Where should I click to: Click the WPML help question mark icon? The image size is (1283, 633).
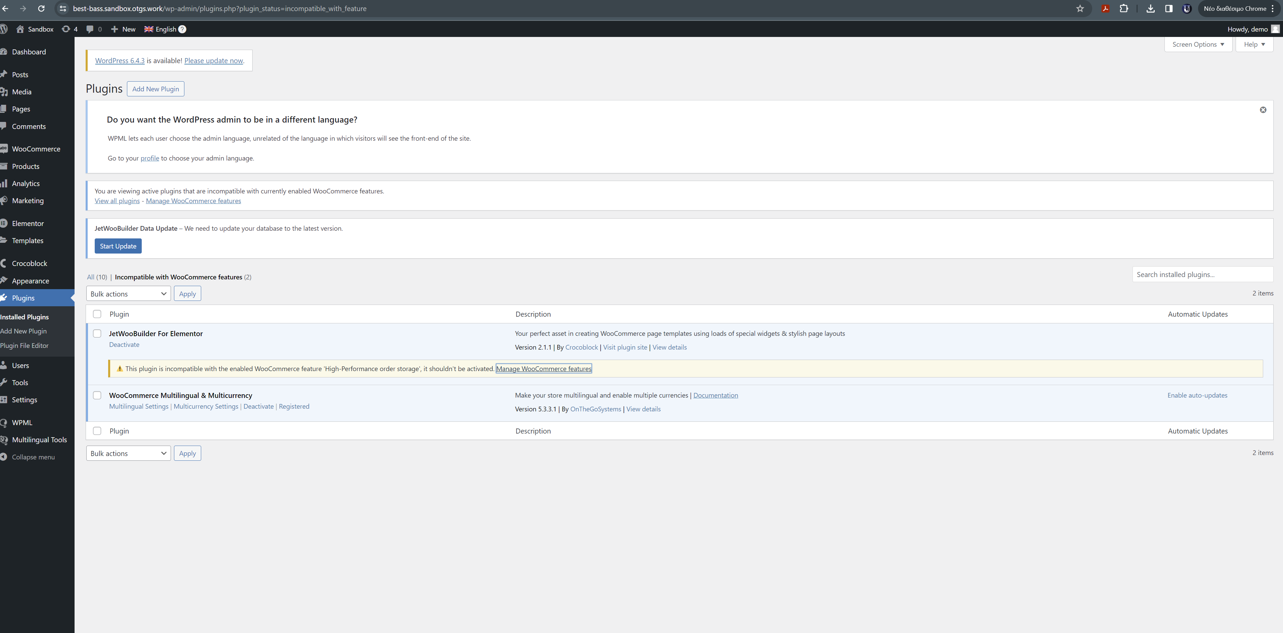click(x=182, y=29)
